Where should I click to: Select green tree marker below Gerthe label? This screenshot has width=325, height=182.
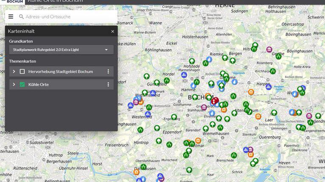coord(279,56)
